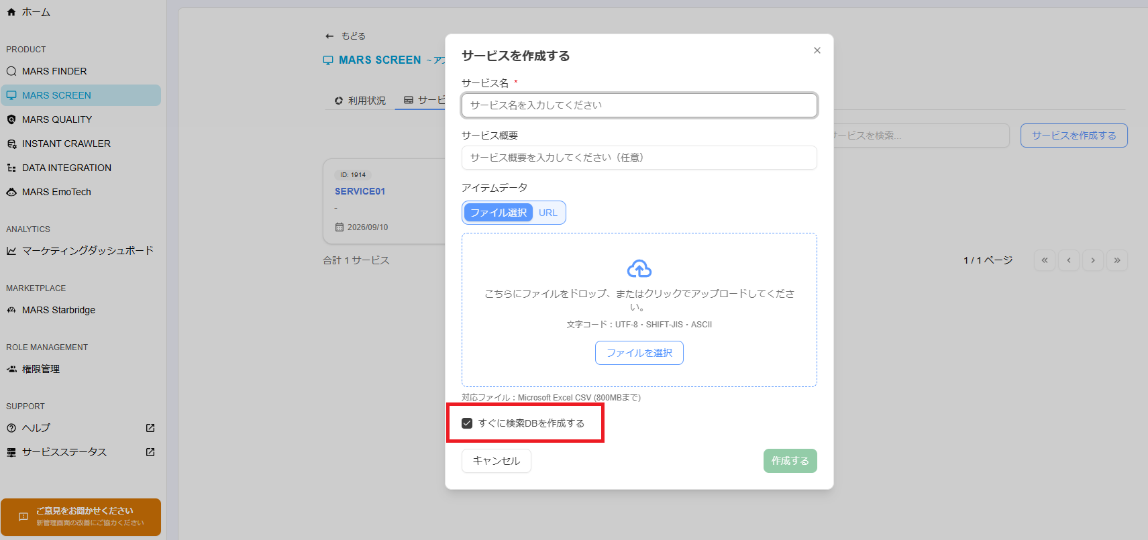Select the ファイル選択 toggle option
1148x540 pixels.
pos(499,213)
